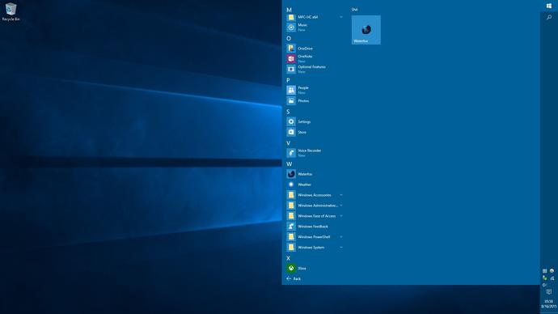Click the Windows Start button
This screenshot has width=558, height=314.
point(549,6)
